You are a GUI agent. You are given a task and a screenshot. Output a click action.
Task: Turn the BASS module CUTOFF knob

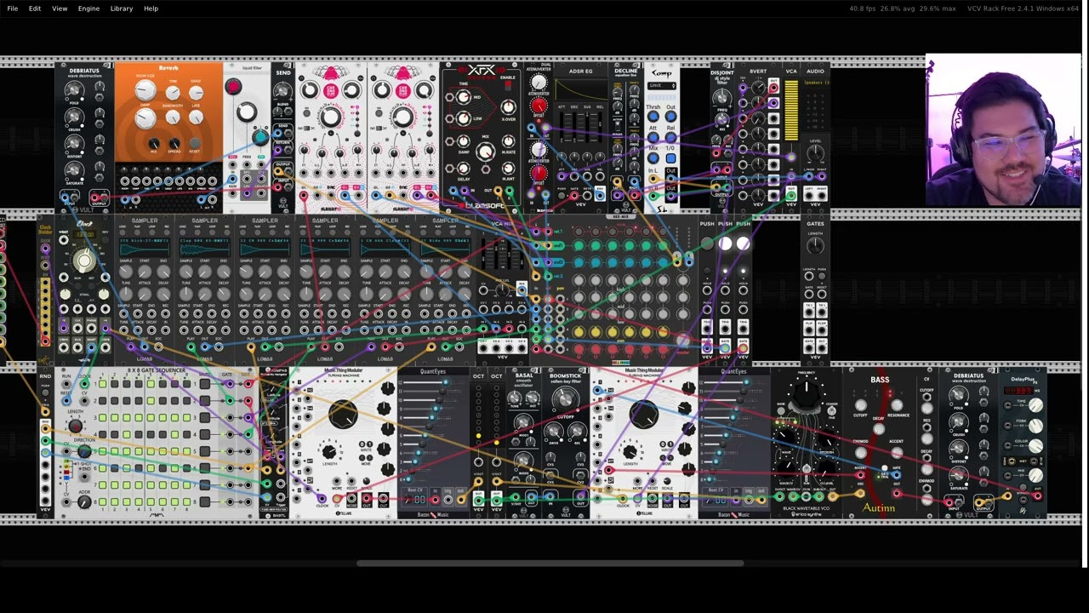[x=860, y=405]
